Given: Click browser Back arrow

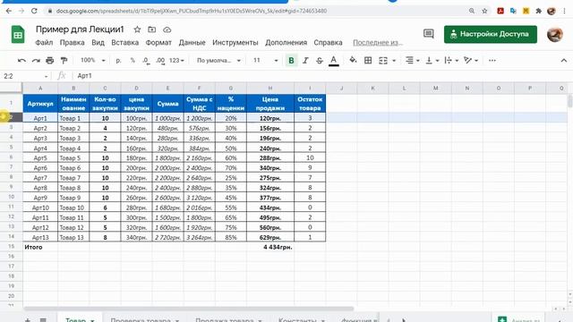Looking at the screenshot, I should pos(9,11).
